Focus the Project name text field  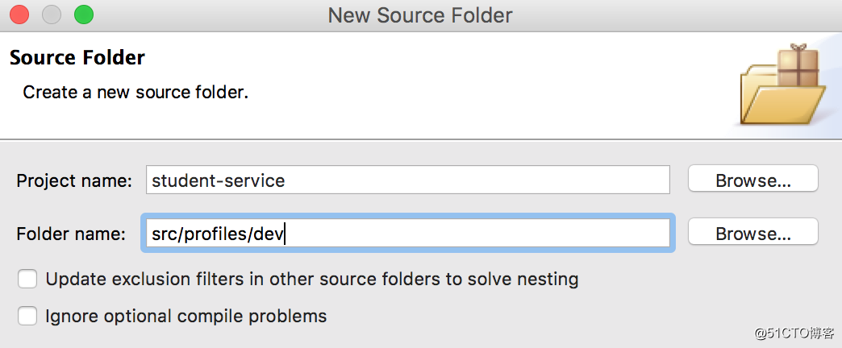pos(408,180)
